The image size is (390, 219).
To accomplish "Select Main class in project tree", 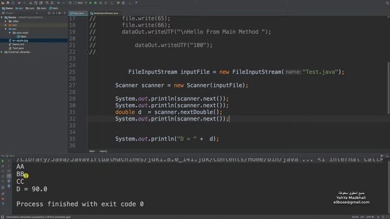I will pyautogui.click(x=22, y=36).
